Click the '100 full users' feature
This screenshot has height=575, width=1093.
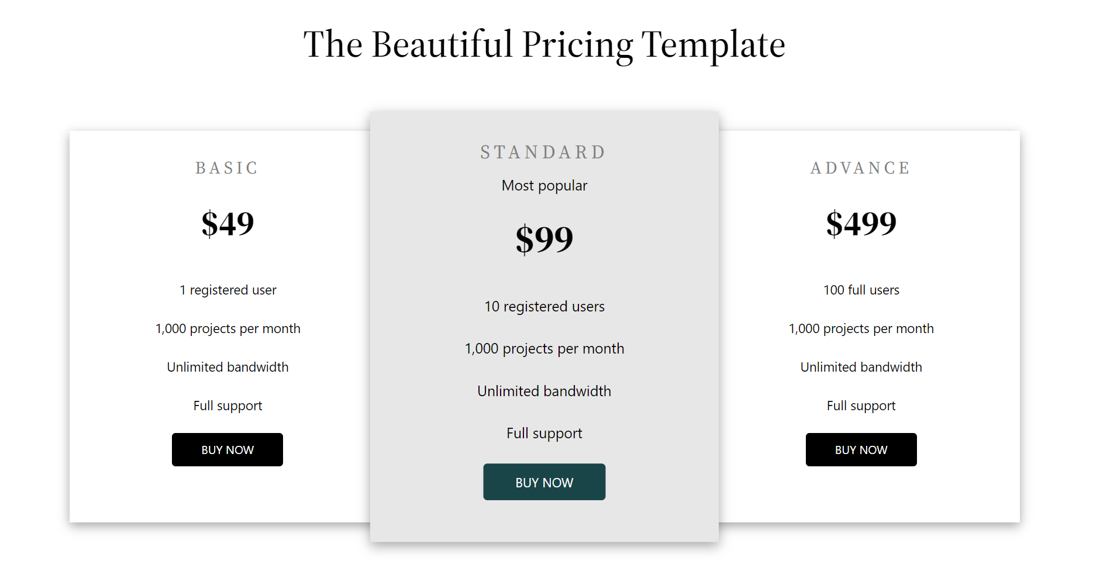point(861,290)
